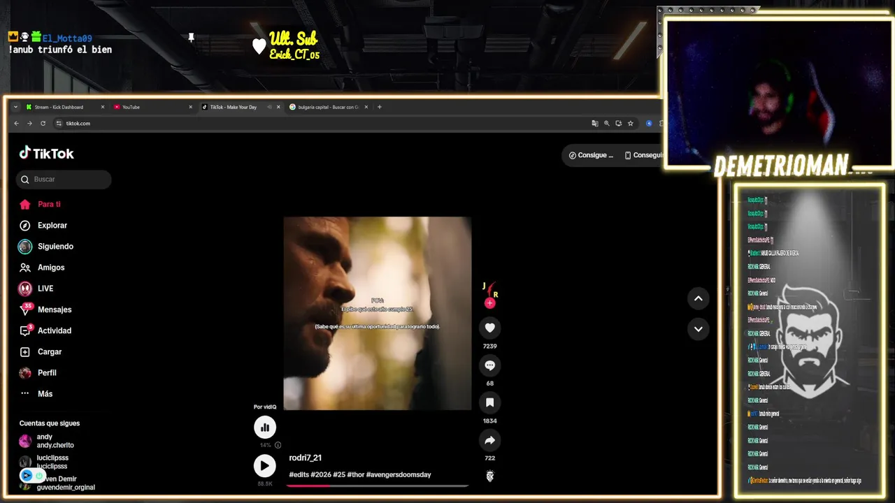Open the Siguiendo feed

(x=46, y=246)
